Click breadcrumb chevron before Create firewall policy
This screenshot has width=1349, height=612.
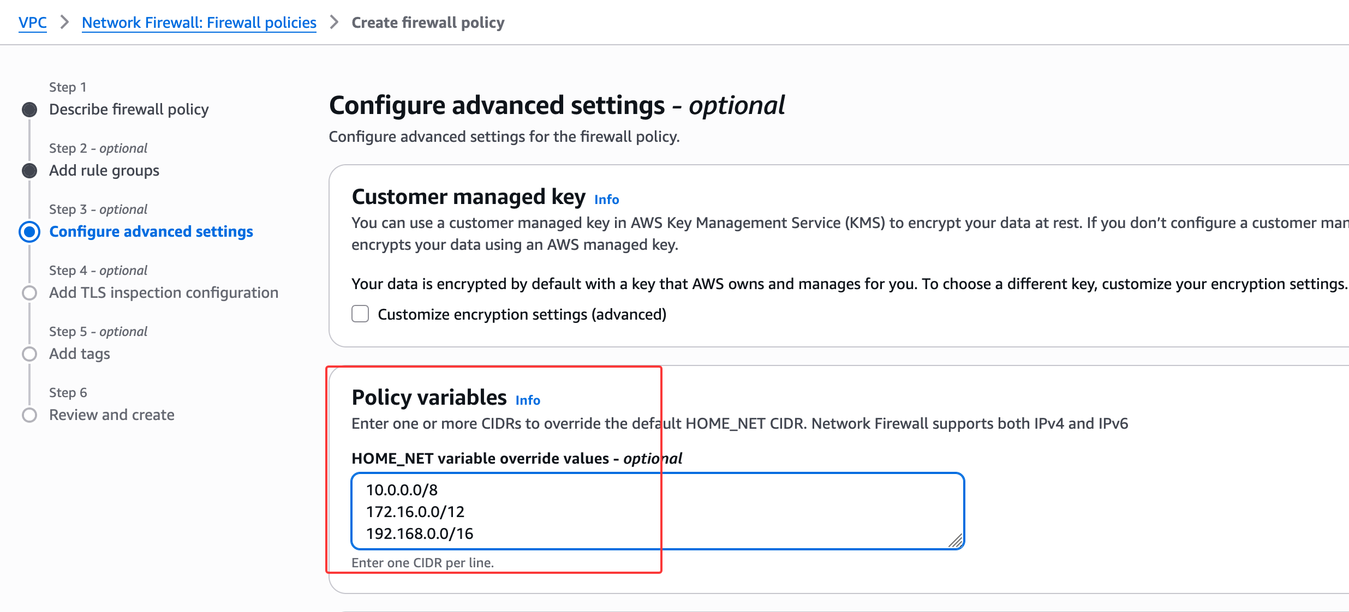pyautogui.click(x=334, y=22)
